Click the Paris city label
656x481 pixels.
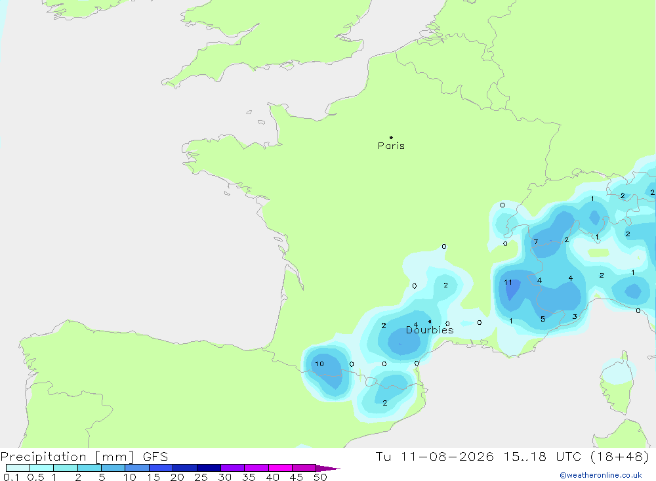391,146
